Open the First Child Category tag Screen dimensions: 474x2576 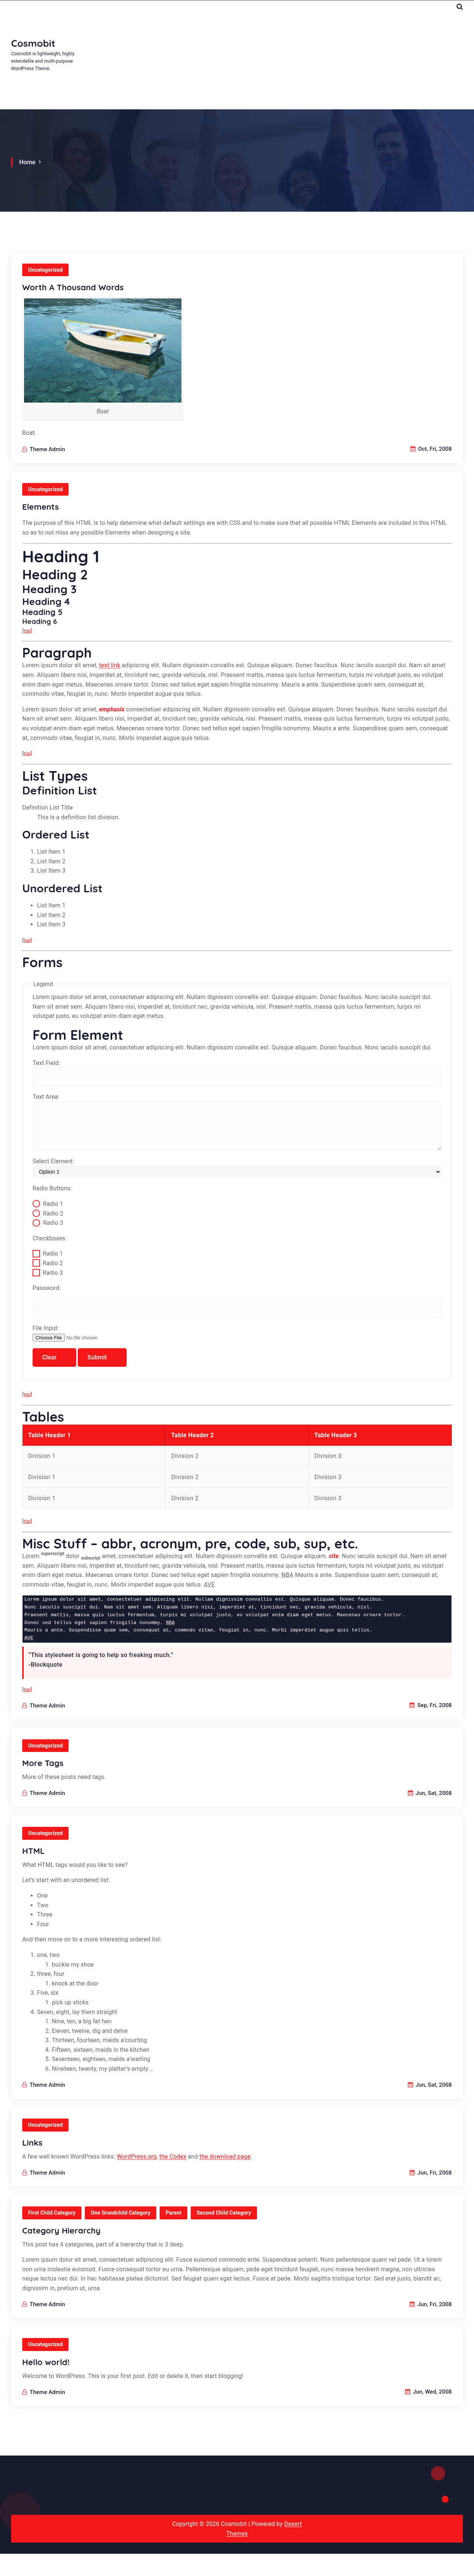[52, 2213]
